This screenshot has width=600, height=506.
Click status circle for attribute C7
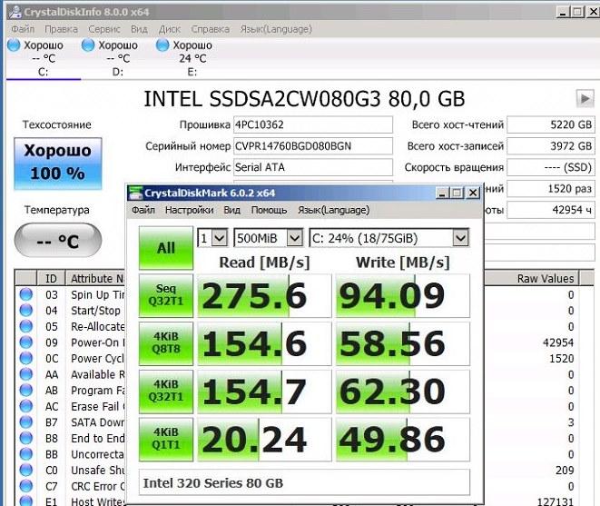26,486
